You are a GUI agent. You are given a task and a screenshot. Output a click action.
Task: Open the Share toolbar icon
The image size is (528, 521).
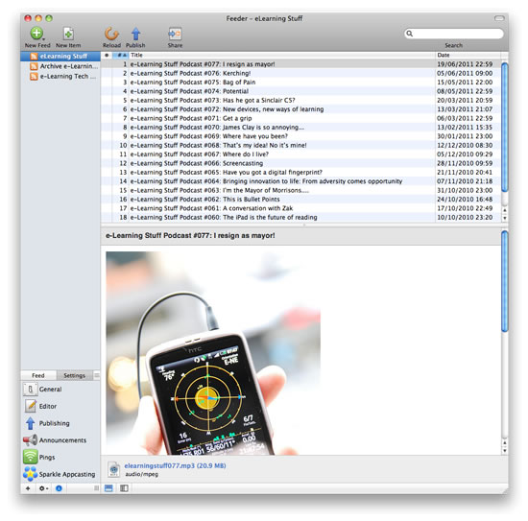pyautogui.click(x=175, y=34)
